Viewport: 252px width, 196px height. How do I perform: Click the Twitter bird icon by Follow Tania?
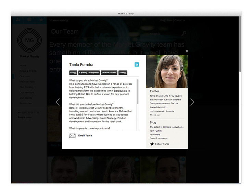click(x=152, y=144)
